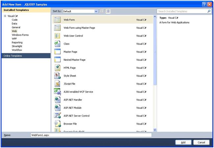Image resolution: width=214 pixels, height=148 pixels.
Task: Select 'HTML Page' name text
Action: pyautogui.click(x=69, y=68)
